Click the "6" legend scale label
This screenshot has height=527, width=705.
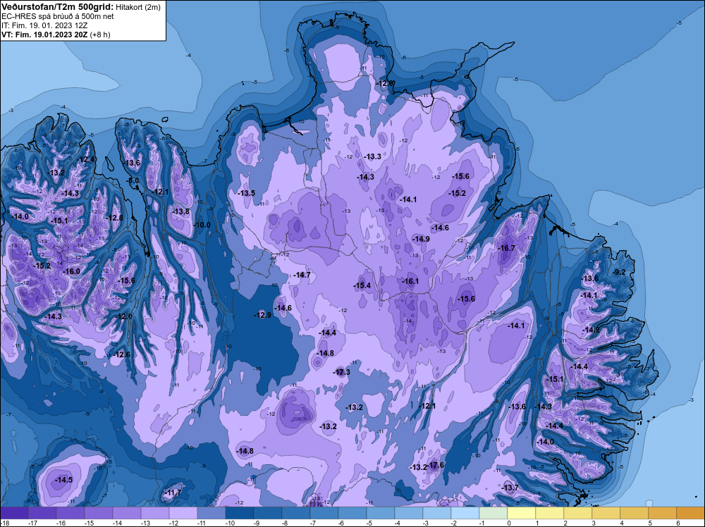tap(678, 523)
